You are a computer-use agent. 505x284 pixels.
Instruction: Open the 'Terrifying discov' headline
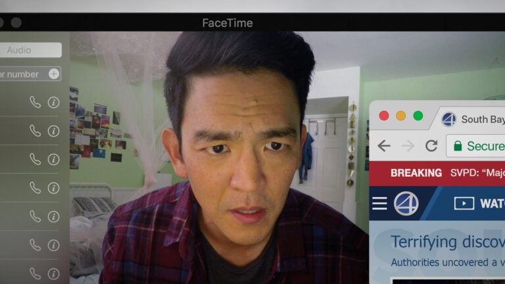(x=448, y=242)
